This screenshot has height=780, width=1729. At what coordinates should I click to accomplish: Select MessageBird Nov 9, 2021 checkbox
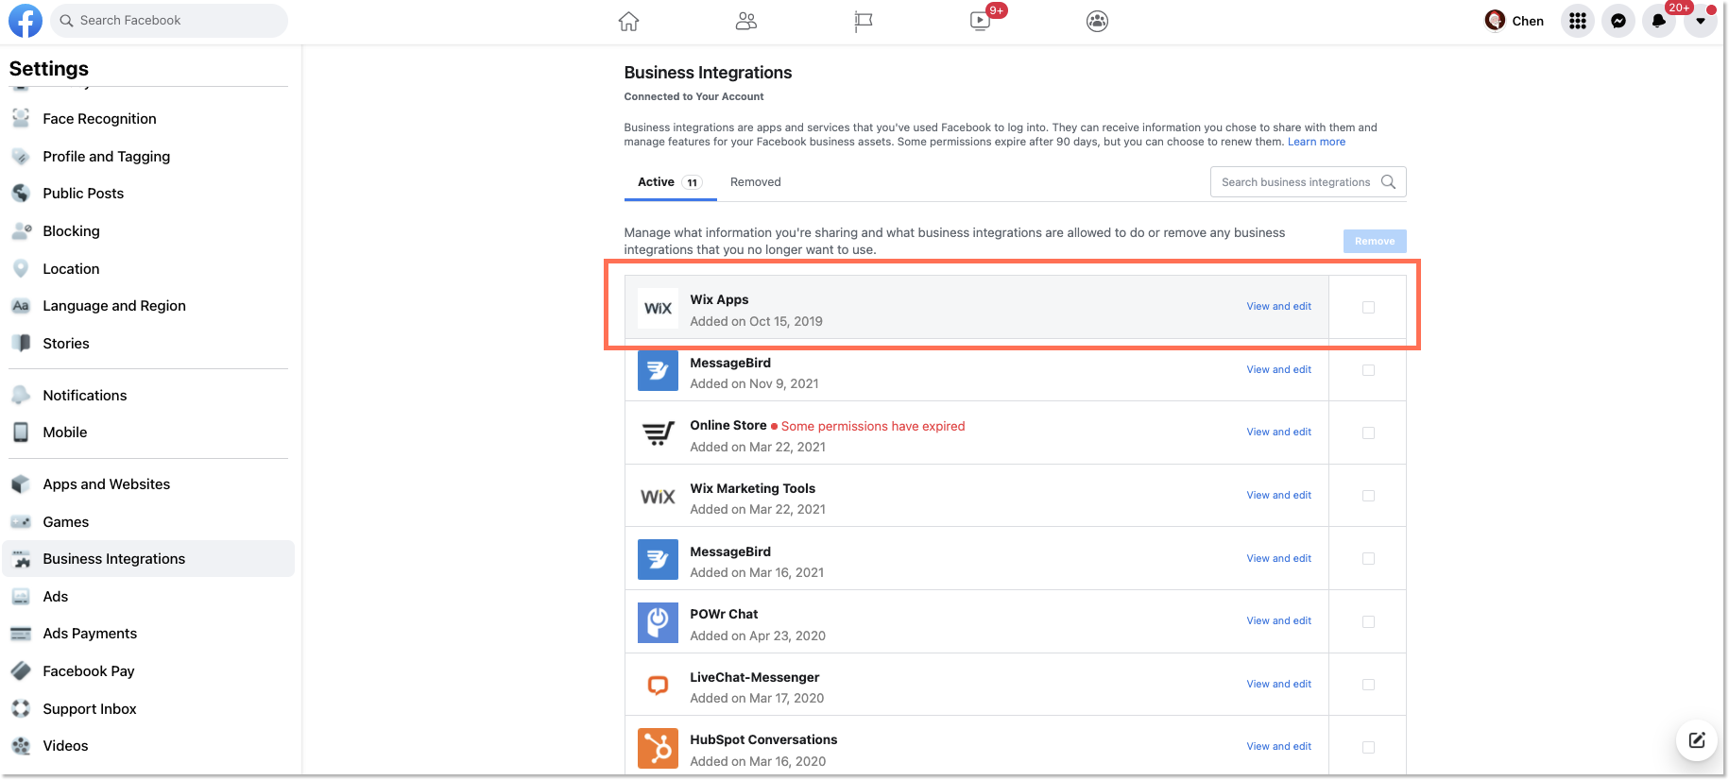pos(1368,370)
